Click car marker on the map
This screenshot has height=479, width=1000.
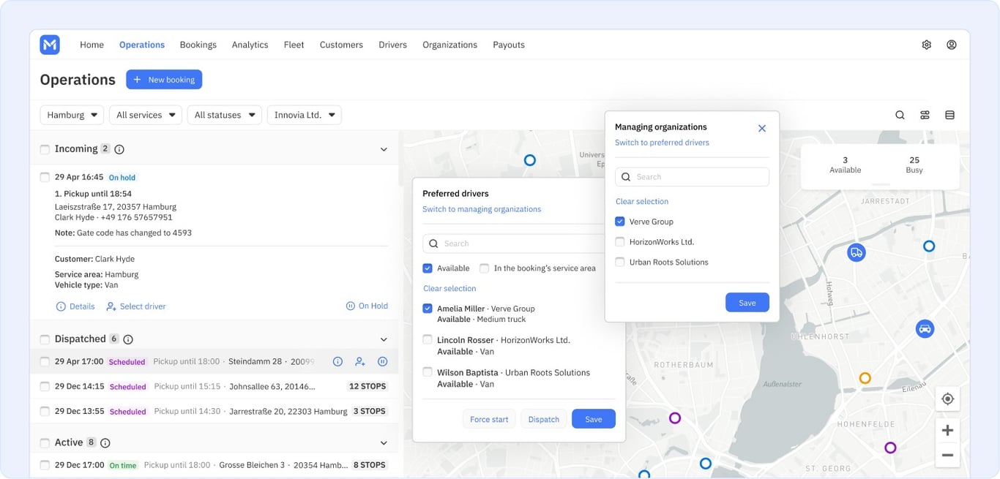click(925, 328)
